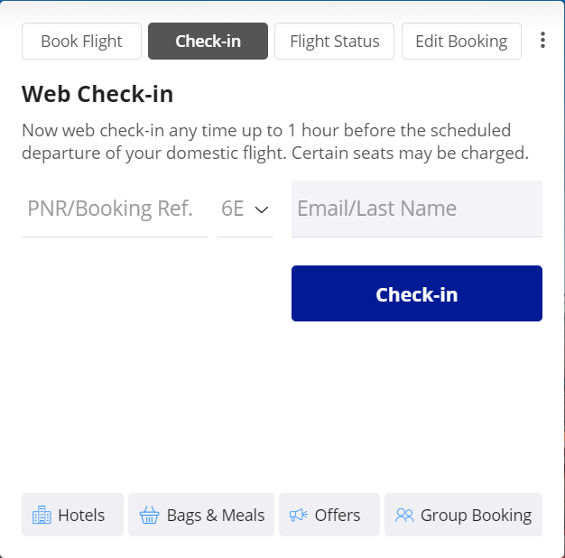The width and height of the screenshot is (565, 558).
Task: Click the Offers megaphone icon
Action: 298,516
